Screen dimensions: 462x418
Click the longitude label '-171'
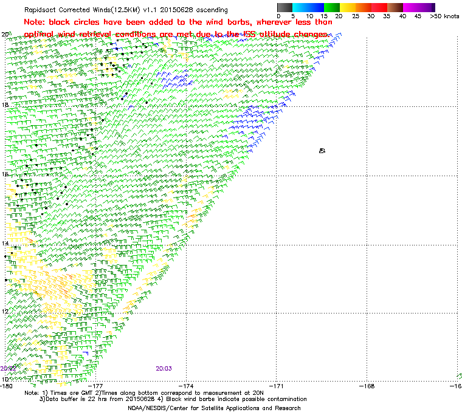coord(276,386)
